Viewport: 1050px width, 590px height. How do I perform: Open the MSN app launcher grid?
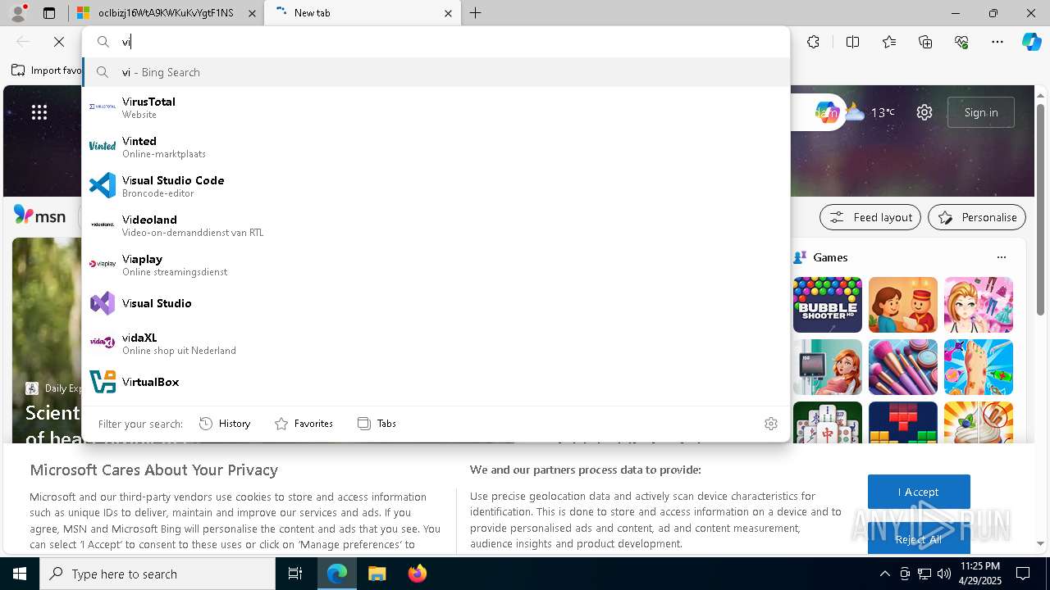39,112
